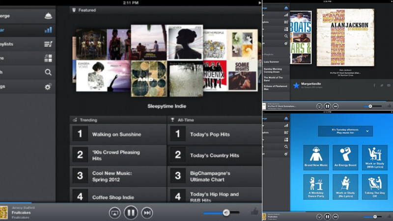Open Coffee Shop Indie trending playlist
This screenshot has height=221, width=393.
tap(118, 195)
